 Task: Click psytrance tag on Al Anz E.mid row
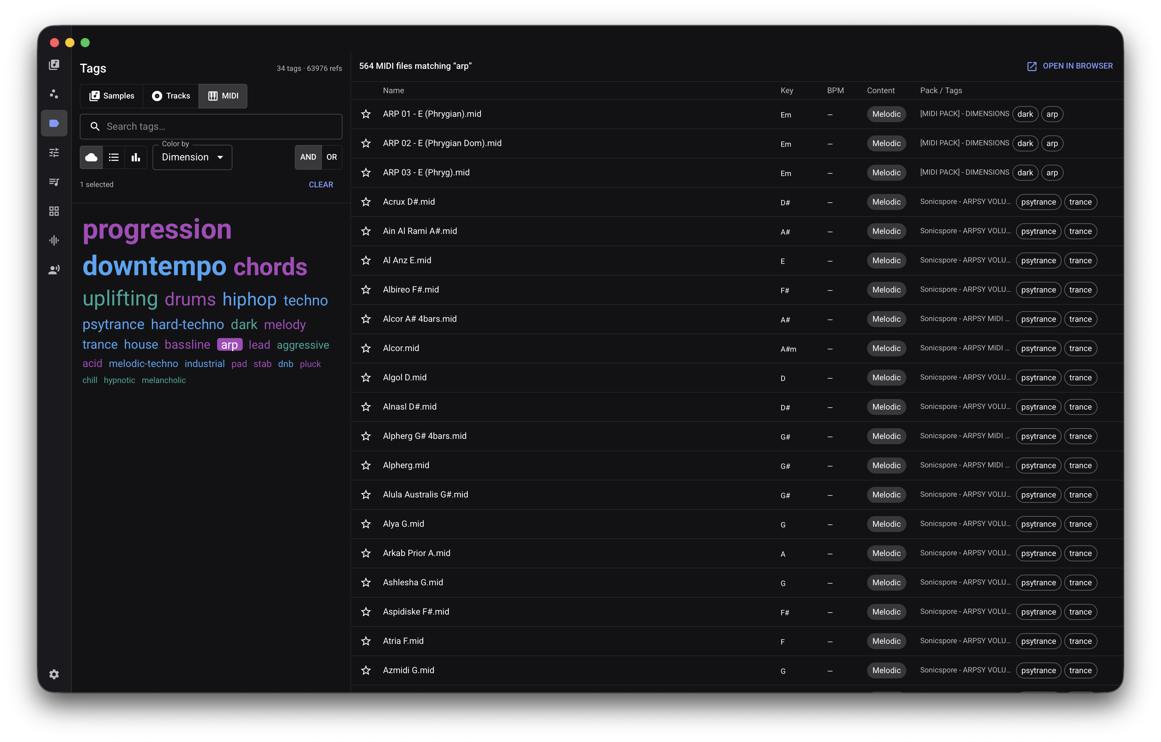click(x=1039, y=261)
